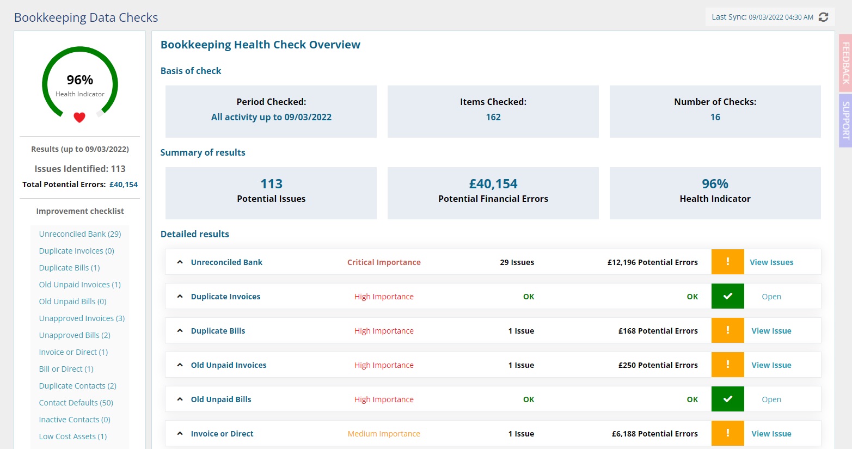Image resolution: width=852 pixels, height=449 pixels.
Task: Click Open link for Duplicate Invoices
Action: (771, 297)
